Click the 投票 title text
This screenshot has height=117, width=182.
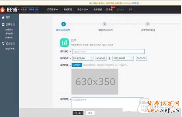coord(74,40)
